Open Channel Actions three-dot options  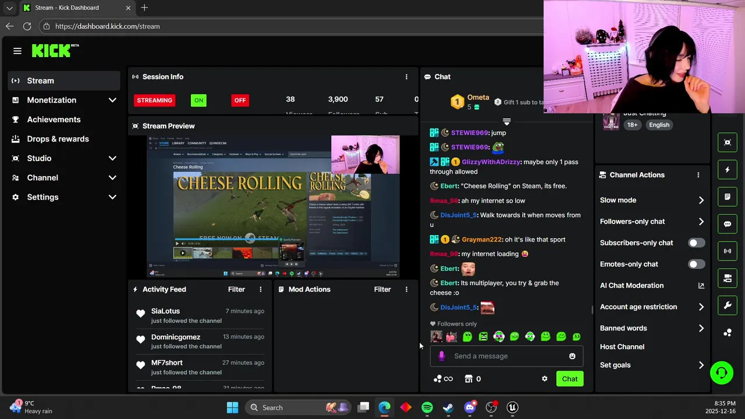(698, 175)
